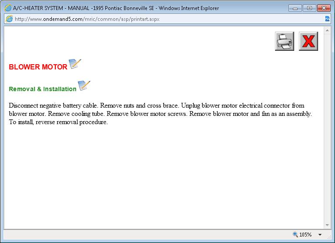Click the 'Disconnect negative battery cable' sentence
The height and width of the screenshot is (243, 335).
coord(54,105)
